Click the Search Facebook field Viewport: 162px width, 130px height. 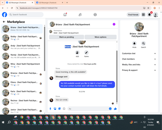(x=26, y=15)
